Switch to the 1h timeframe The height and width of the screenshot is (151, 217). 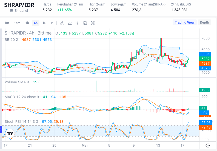[x=27, y=23]
